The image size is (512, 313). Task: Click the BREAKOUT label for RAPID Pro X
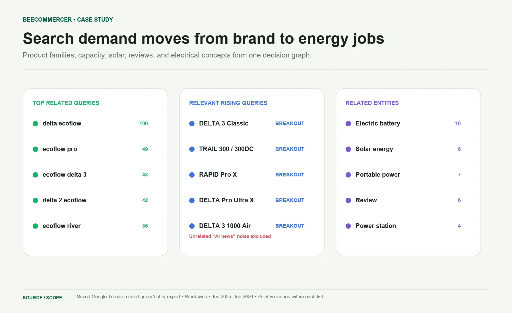290,175
